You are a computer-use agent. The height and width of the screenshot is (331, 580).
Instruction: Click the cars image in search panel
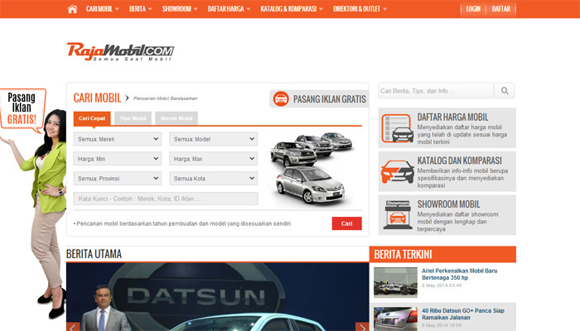[x=311, y=168]
